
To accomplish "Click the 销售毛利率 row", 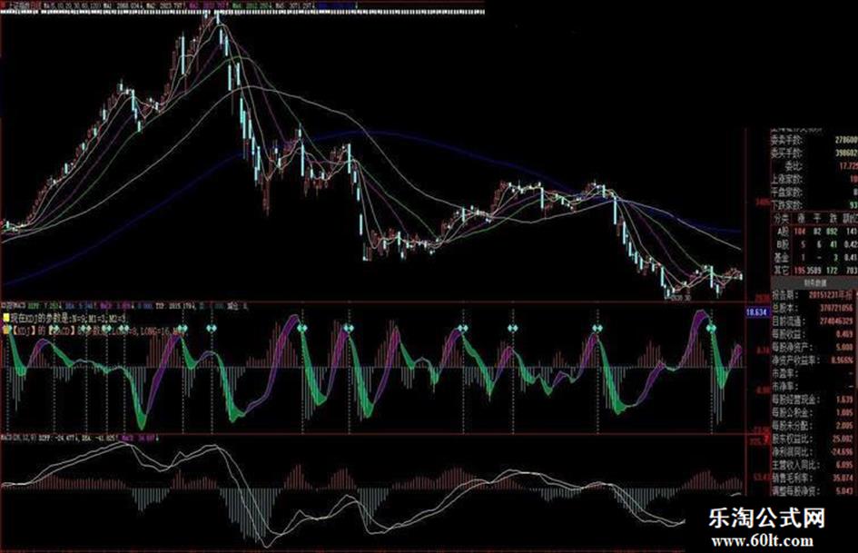I will [x=814, y=478].
